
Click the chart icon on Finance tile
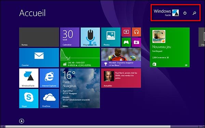click(x=65, y=64)
